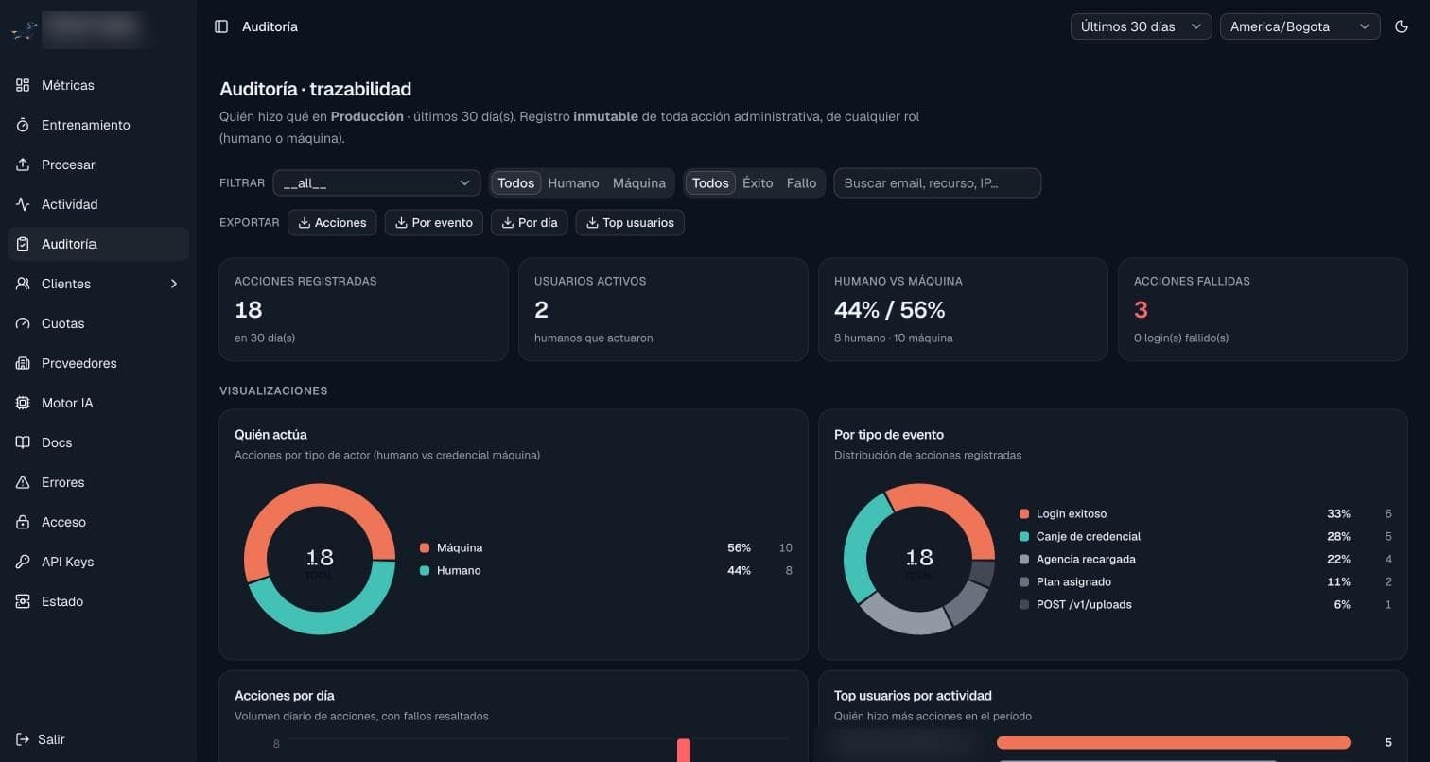Open the Últimos 30 días period dropdown
1430x762 pixels.
pos(1141,26)
